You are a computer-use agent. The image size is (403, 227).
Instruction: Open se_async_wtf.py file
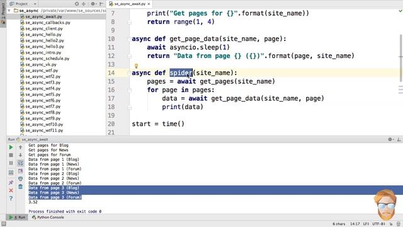[x=42, y=70]
